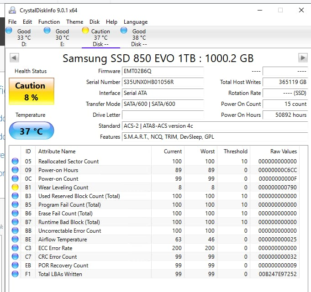Screen dimensions: 311x292
Task: Click the empty Drive Letter field
Action: click(163, 115)
